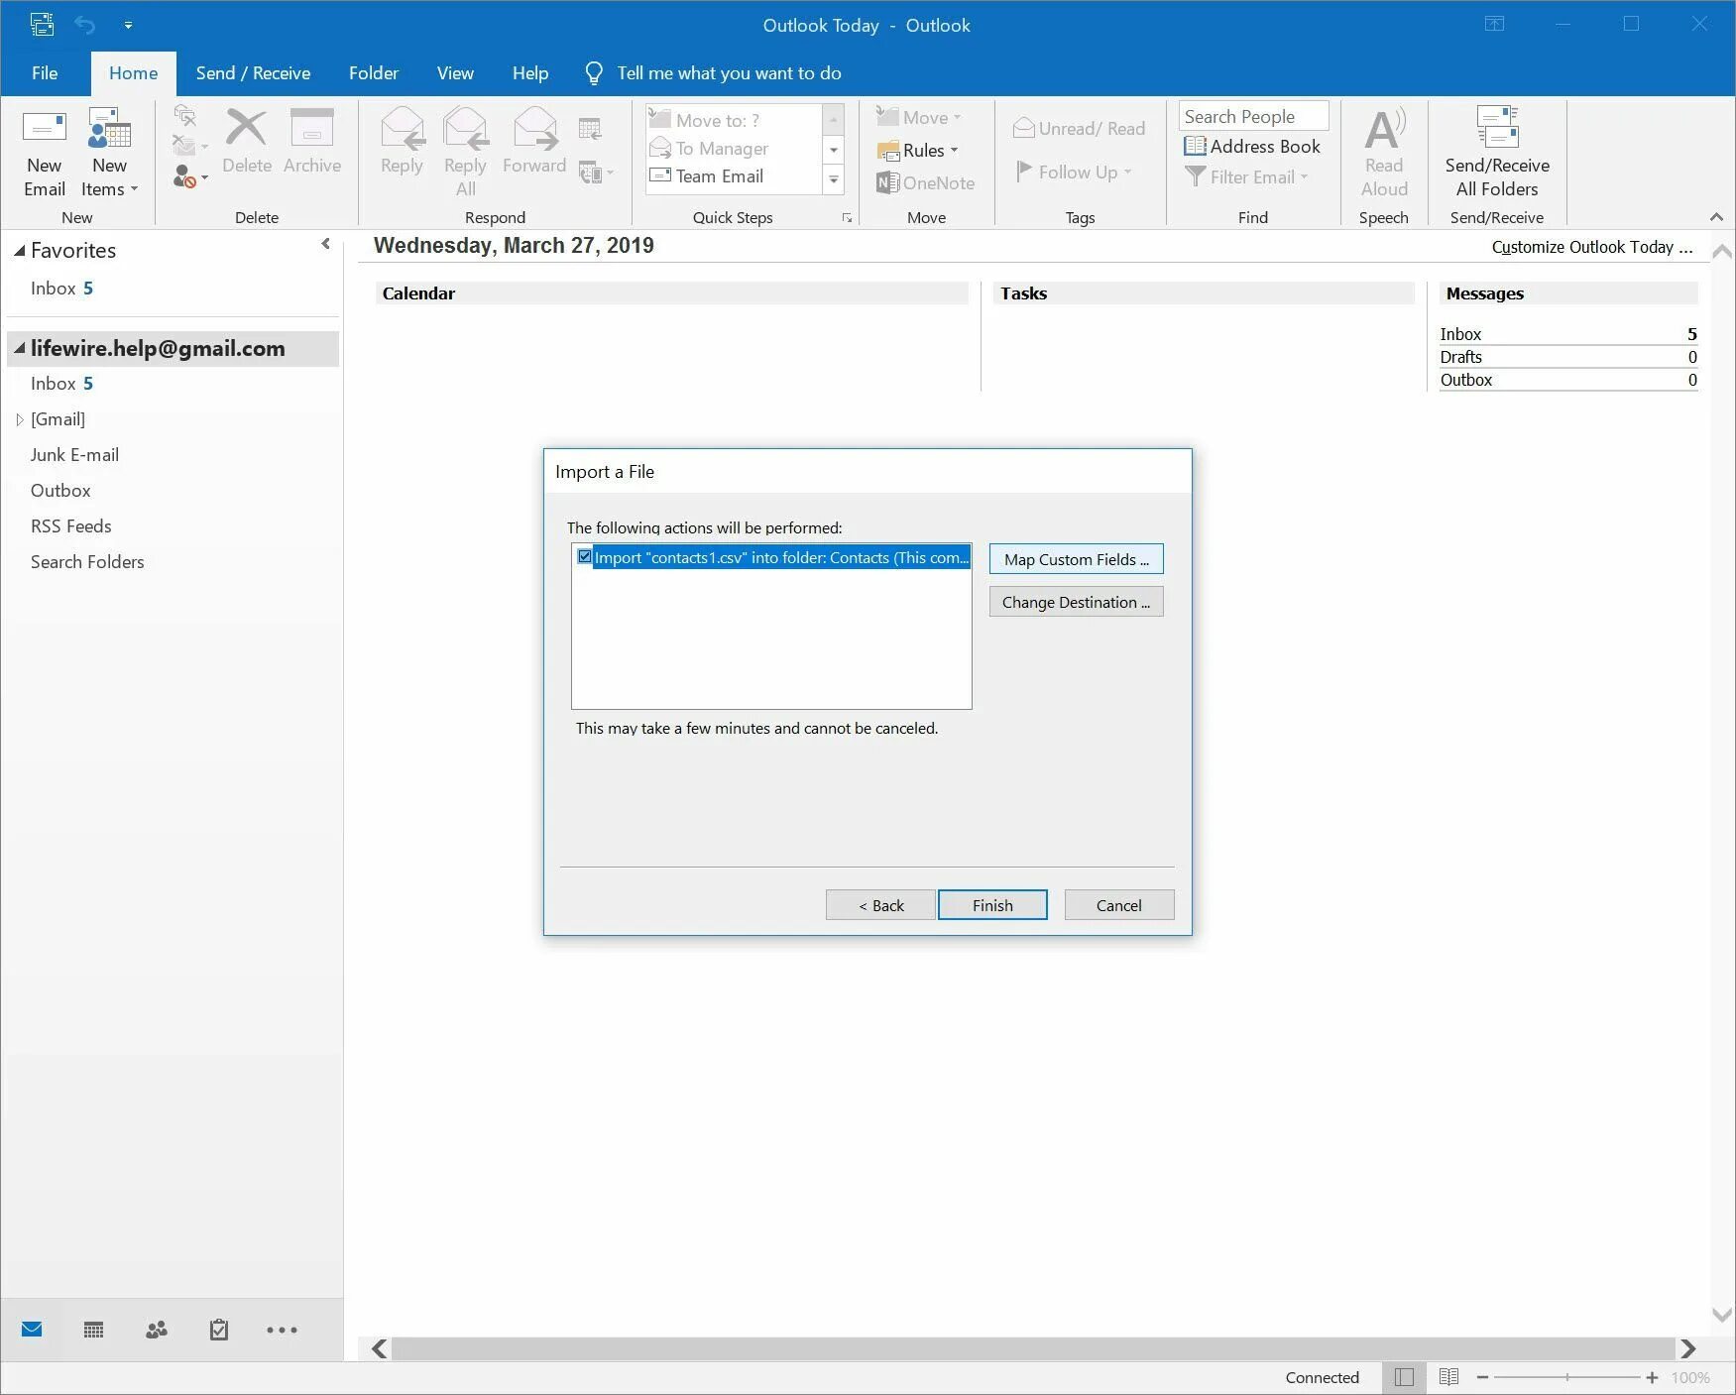The image size is (1736, 1395).
Task: Click the OneNote icon
Action: (x=925, y=183)
